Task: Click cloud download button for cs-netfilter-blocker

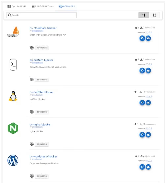Action: click(x=148, y=103)
